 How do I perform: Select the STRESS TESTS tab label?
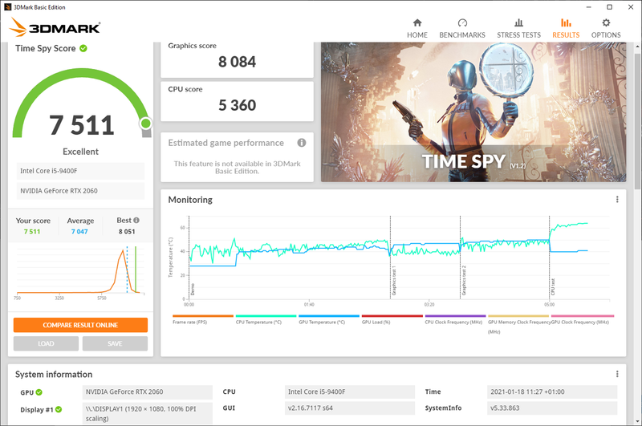click(518, 35)
